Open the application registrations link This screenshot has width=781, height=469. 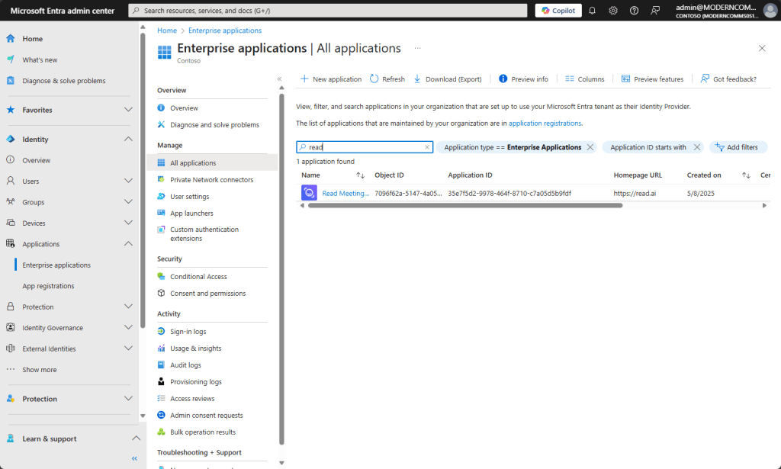(x=545, y=123)
